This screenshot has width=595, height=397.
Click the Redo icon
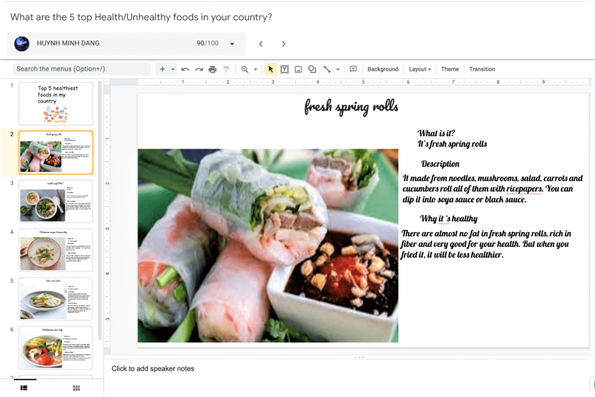click(199, 69)
